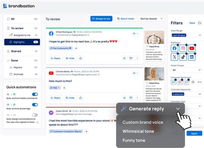Open the Done section
The image size is (204, 148).
pyautogui.click(x=22, y=61)
